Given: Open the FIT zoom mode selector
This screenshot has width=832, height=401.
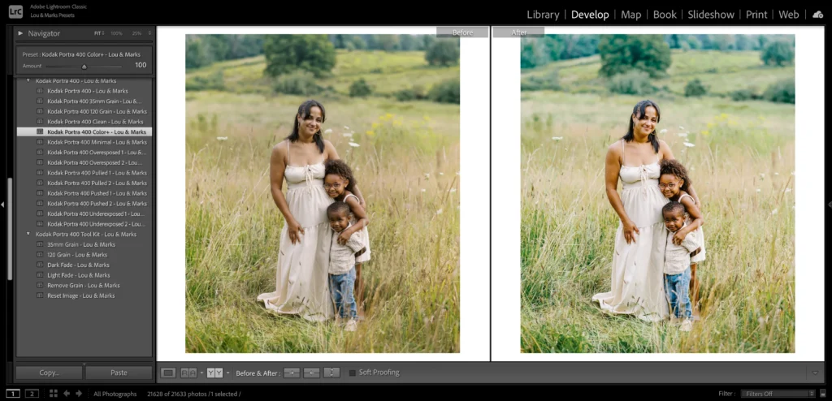Looking at the screenshot, I should tap(99, 33).
